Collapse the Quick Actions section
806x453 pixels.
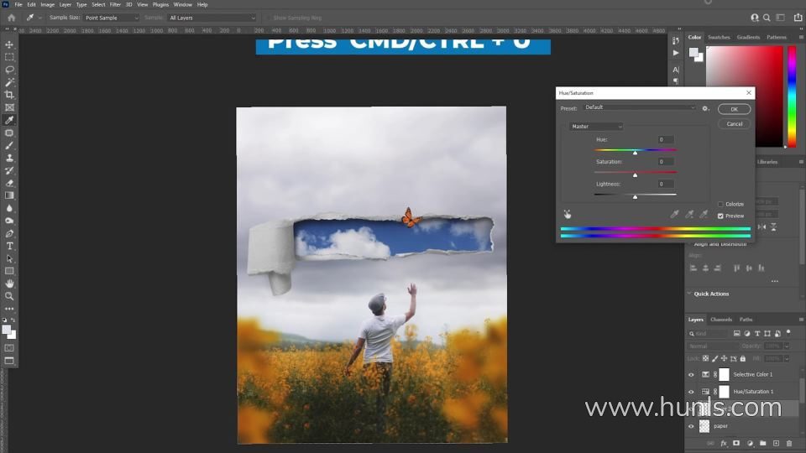(689, 294)
